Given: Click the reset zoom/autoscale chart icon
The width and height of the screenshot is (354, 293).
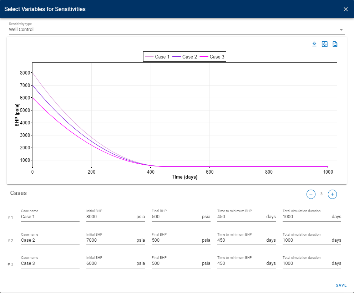Looking at the screenshot, I should pos(325,44).
